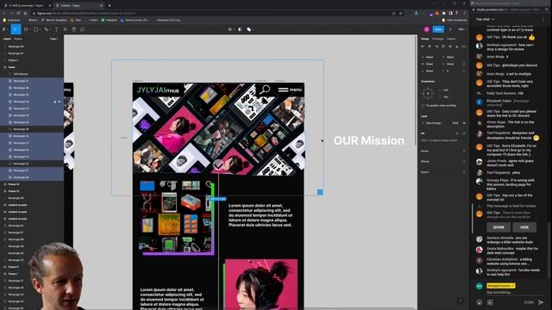
Task: Expand the home frame in layers
Action: [x=5, y=67]
